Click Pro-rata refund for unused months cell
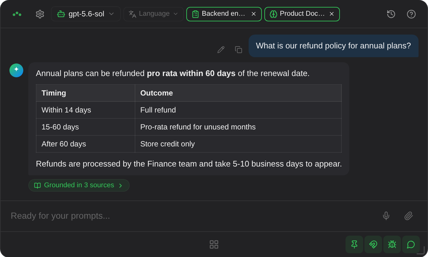This screenshot has width=428, height=257. 238,127
